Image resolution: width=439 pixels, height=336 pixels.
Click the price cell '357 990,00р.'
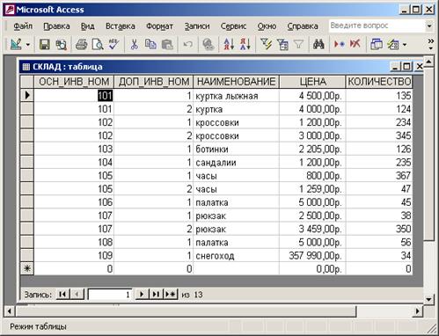312,255
